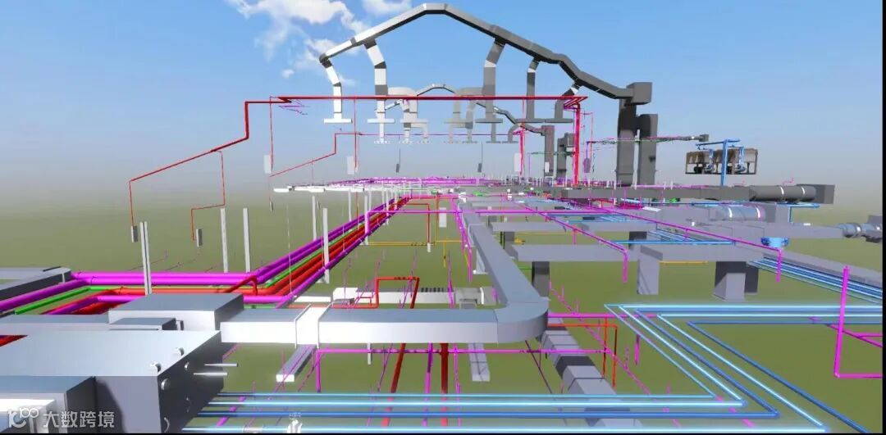Select the round cylindrical silencer duct section
This screenshot has width=886, height=435.
782,193
